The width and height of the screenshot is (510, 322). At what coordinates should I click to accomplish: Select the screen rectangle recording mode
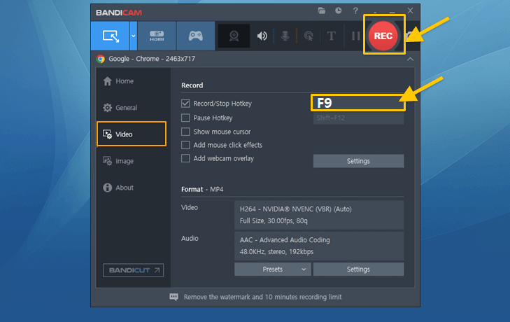tap(111, 36)
